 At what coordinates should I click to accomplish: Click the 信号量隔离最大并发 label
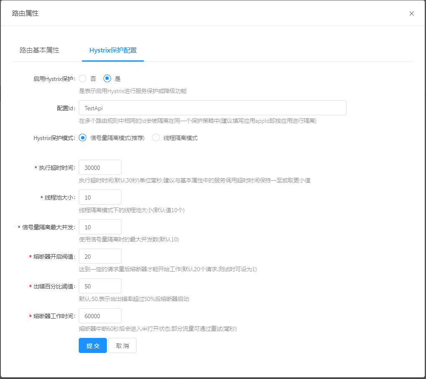tap(48, 227)
